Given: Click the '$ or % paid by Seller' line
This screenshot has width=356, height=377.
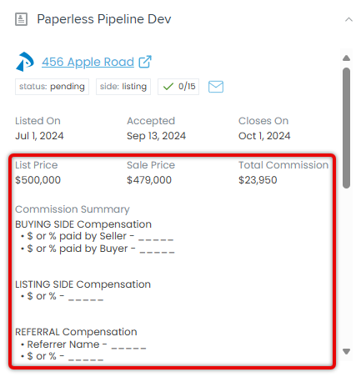Looking at the screenshot, I should tap(97, 236).
